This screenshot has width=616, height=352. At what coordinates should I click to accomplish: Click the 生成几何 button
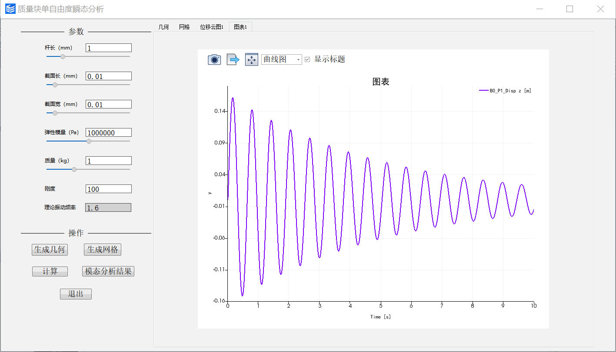(x=50, y=250)
